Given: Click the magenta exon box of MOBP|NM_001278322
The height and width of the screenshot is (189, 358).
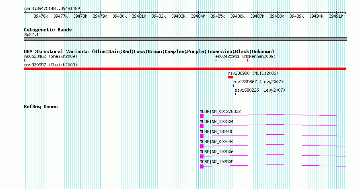Looking at the screenshot, I should click(202, 116).
